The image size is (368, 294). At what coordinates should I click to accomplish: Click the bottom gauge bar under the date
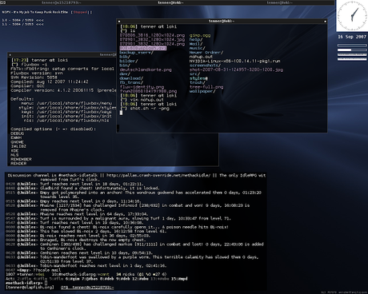(x=352, y=59)
